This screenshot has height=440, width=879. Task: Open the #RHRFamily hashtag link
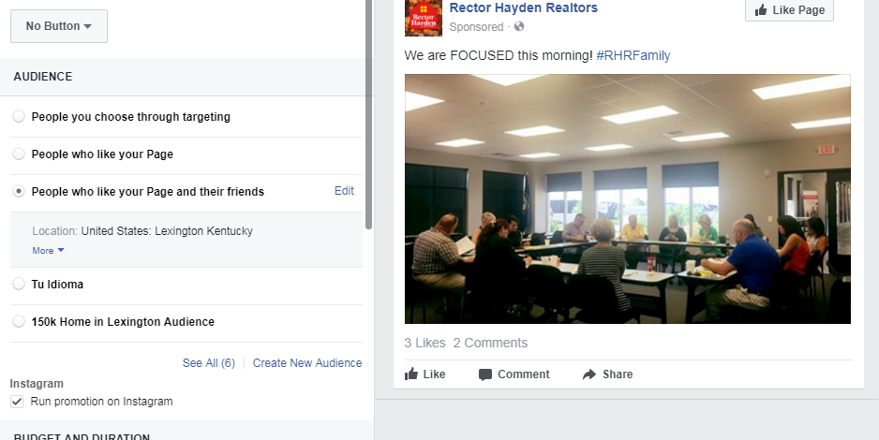click(x=633, y=55)
